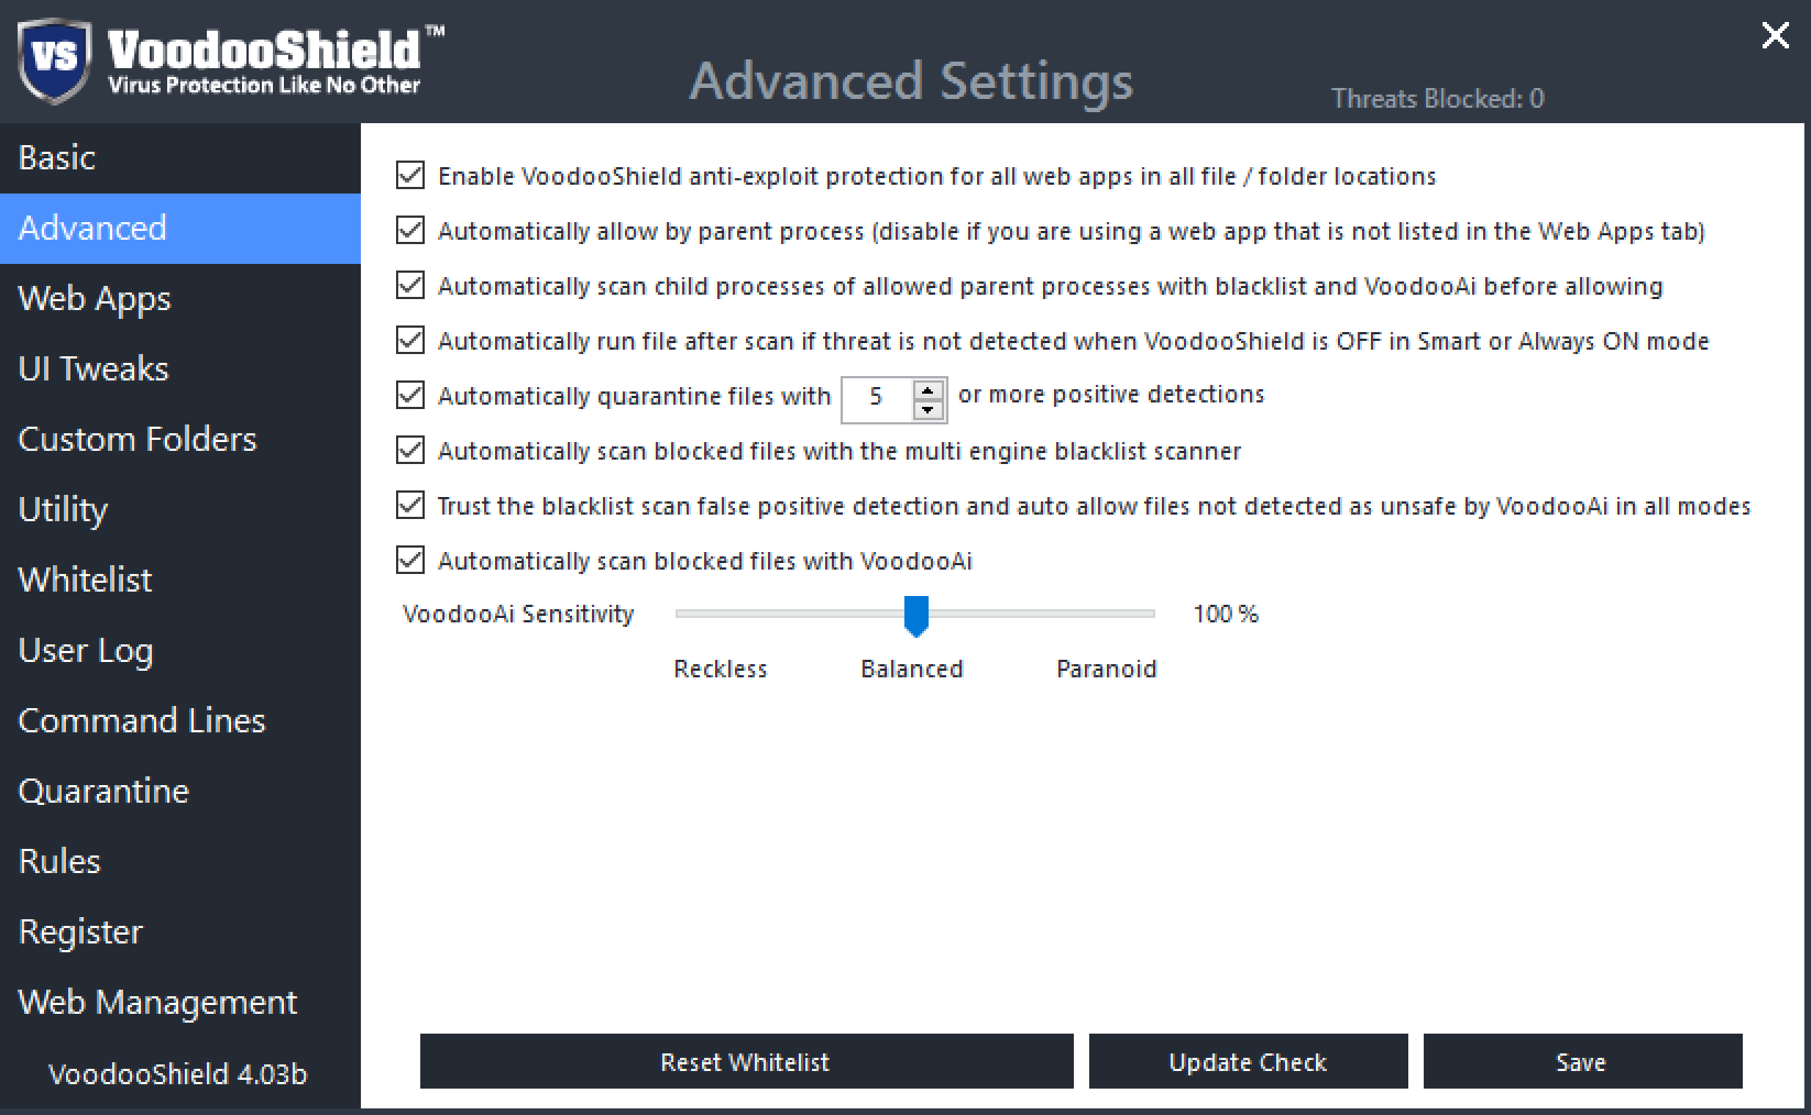Click the quarantine detection count number field
The width and height of the screenshot is (1811, 1115).
876,398
